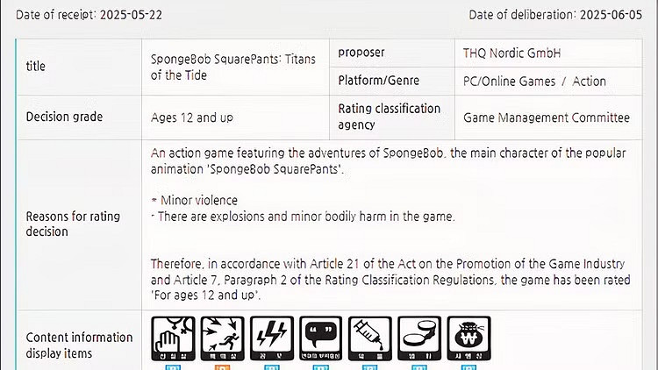658x370 pixels.
Task: Click the 'PC/Online Games / Action' cell
Action: 534,82
